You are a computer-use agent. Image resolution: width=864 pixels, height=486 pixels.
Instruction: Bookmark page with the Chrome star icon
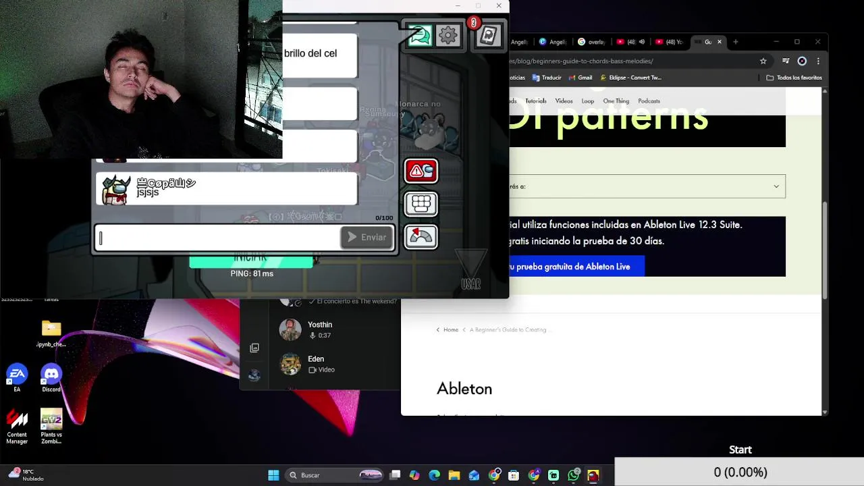pos(763,61)
